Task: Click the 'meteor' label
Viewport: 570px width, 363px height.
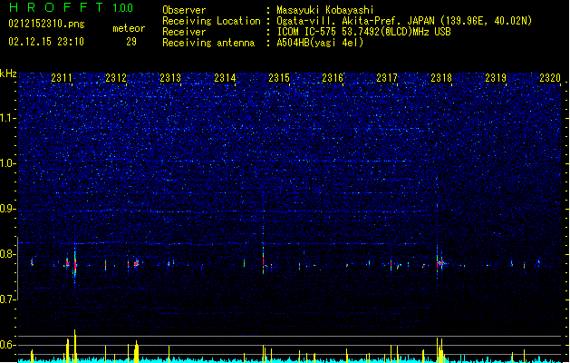Action: coord(129,28)
